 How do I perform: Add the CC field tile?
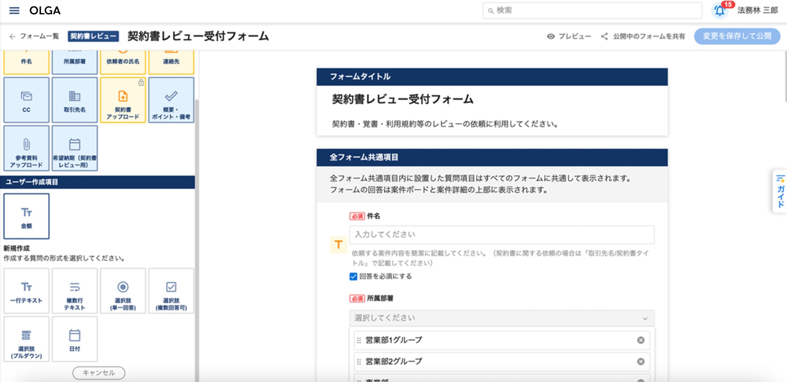coord(26,100)
